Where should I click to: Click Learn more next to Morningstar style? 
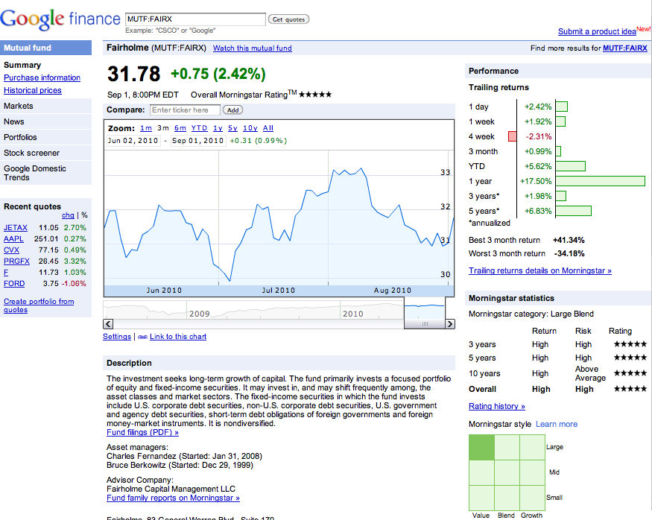(557, 425)
